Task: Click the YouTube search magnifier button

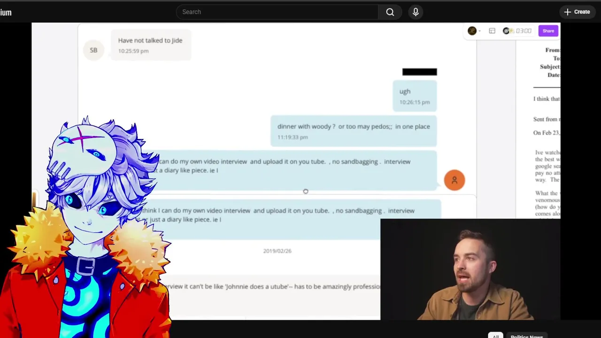Action: click(x=390, y=12)
